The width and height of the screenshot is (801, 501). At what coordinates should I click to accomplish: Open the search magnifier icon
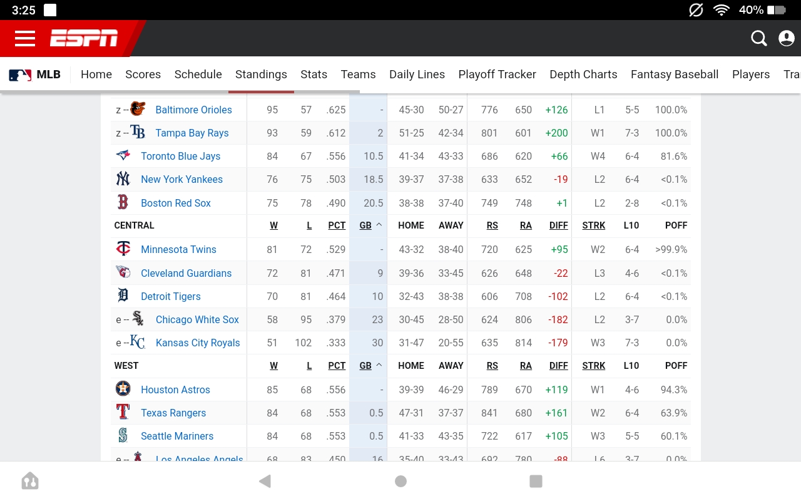point(758,39)
